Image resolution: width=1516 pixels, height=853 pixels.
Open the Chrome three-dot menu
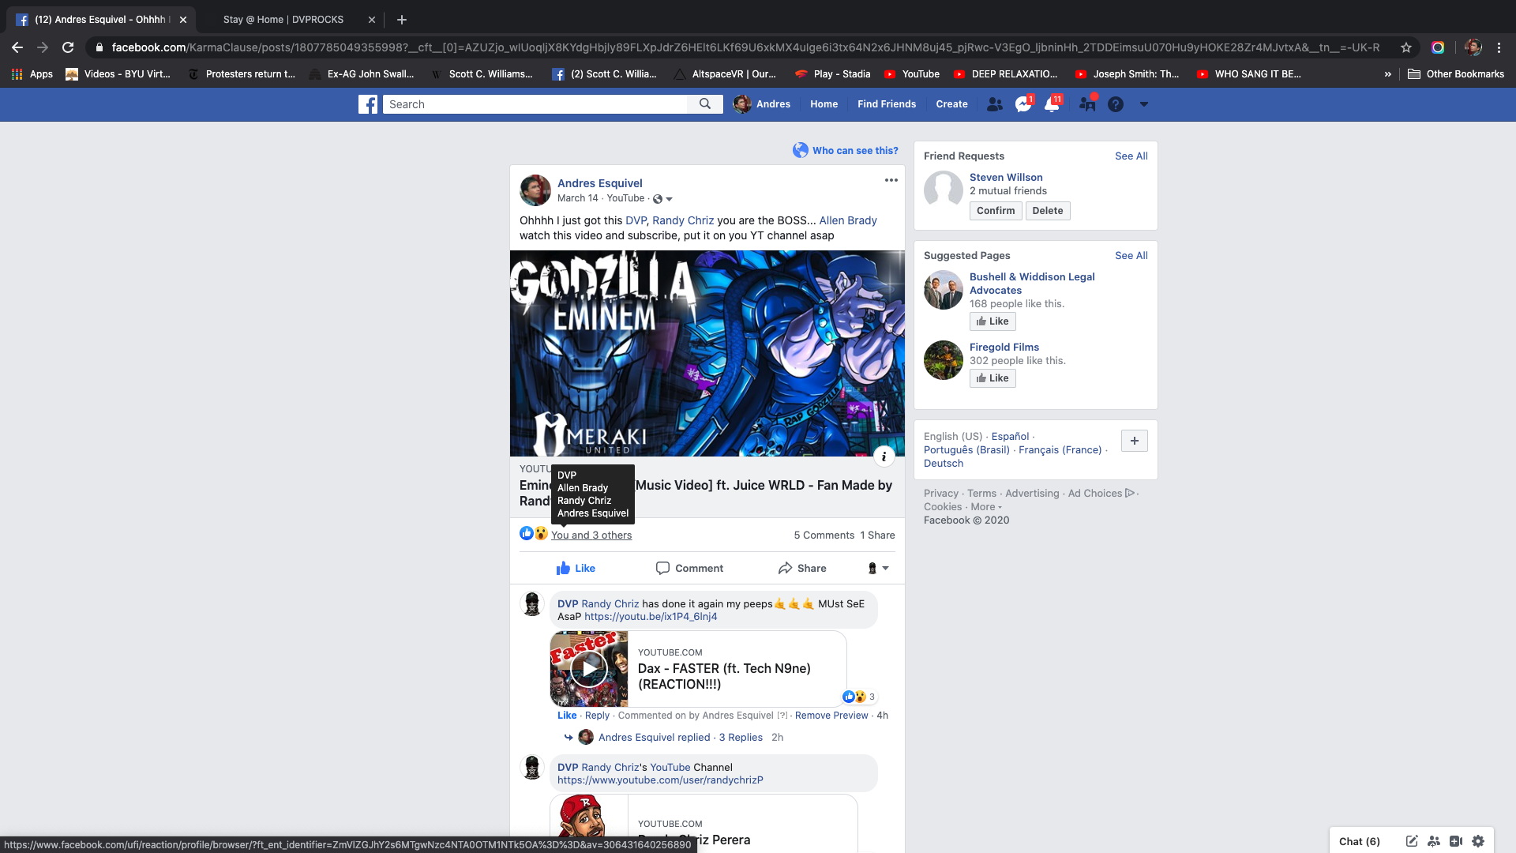(x=1499, y=47)
